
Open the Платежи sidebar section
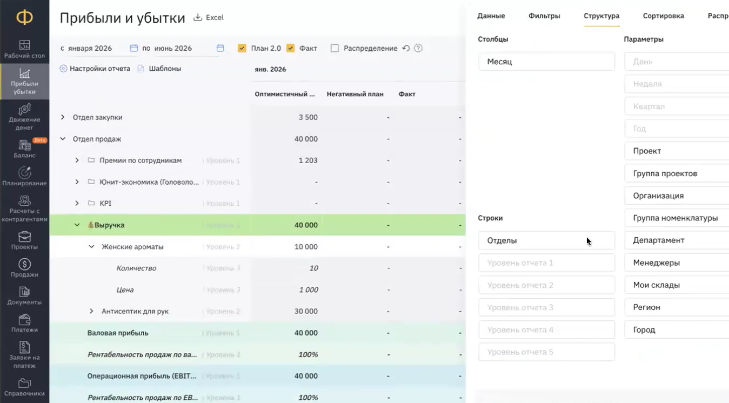click(24, 323)
